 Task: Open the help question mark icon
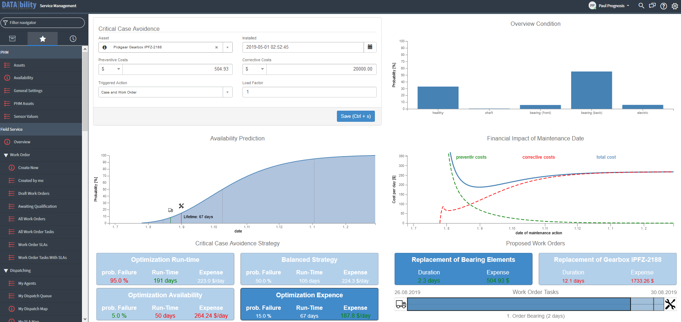pyautogui.click(x=663, y=6)
